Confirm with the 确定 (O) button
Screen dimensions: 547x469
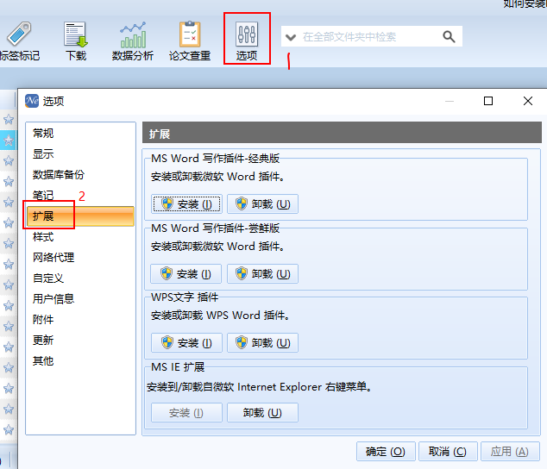[x=386, y=452]
